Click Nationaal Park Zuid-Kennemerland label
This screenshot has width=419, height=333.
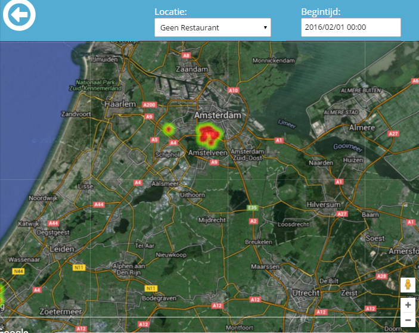point(95,85)
